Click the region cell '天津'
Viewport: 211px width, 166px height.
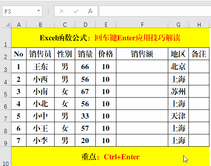coord(179,116)
